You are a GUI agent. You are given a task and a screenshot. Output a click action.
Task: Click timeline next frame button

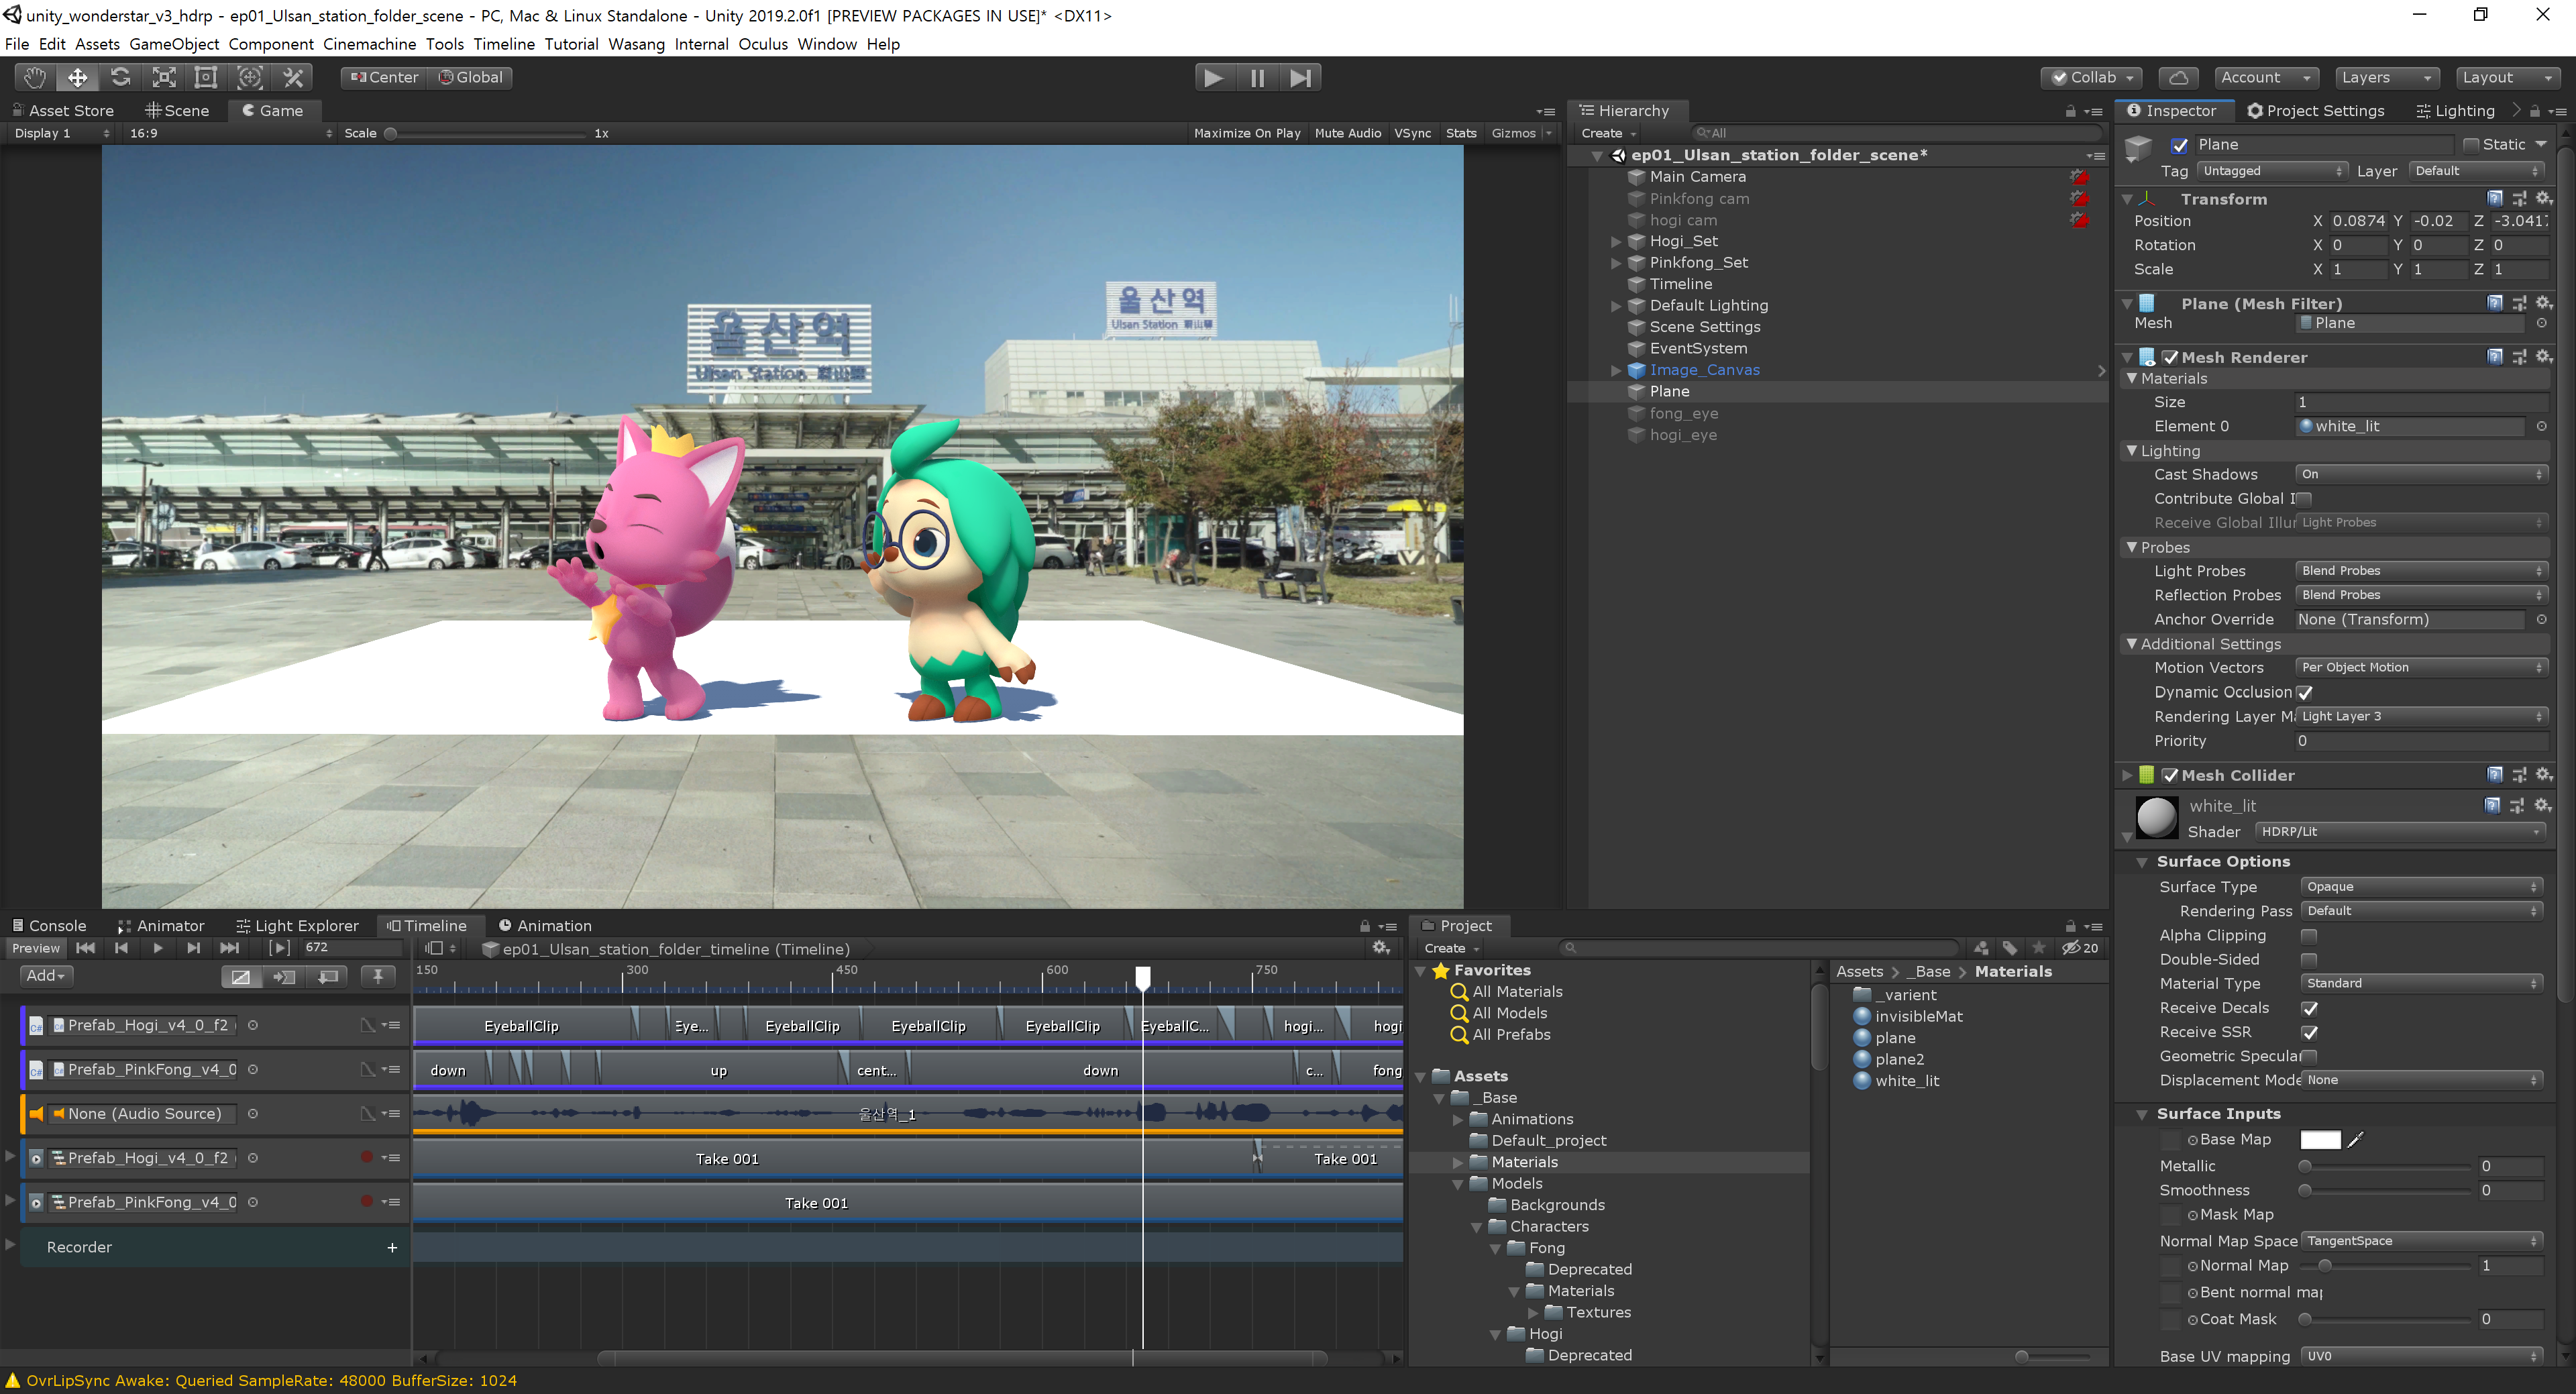[193, 948]
